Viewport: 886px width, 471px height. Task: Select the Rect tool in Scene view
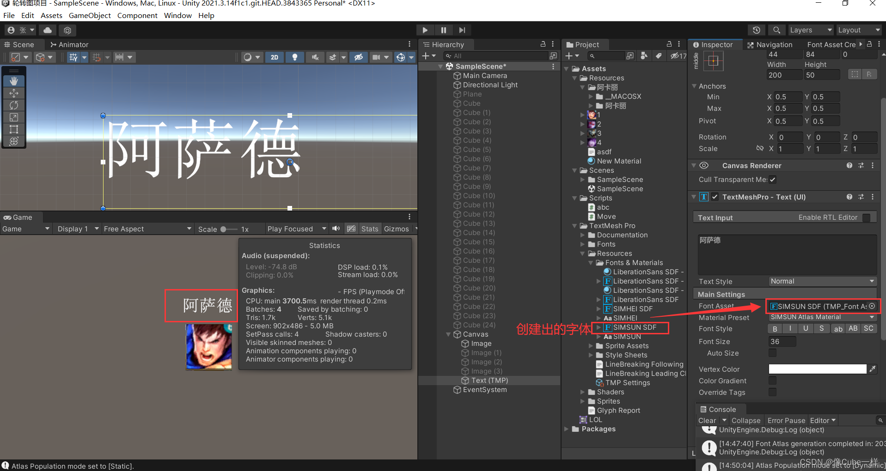tap(14, 129)
